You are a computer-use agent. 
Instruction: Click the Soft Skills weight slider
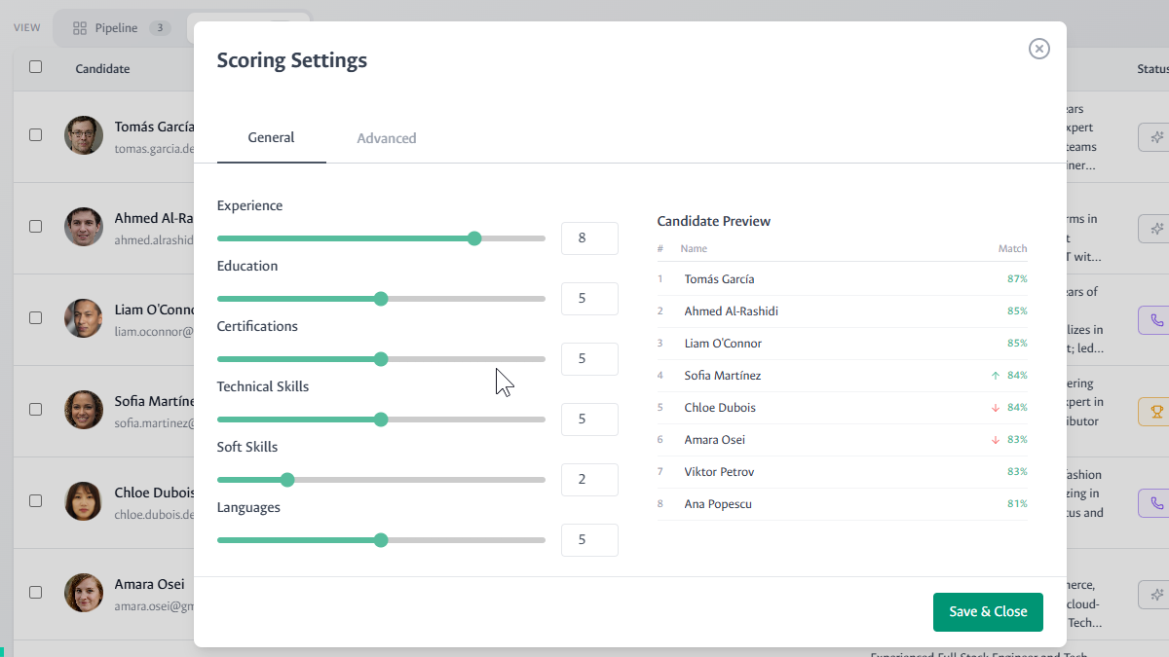click(x=381, y=480)
